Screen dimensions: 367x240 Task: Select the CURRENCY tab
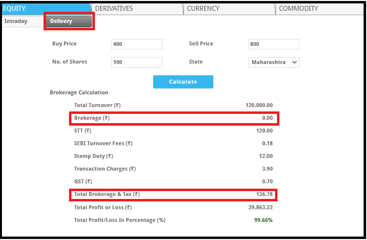pos(203,8)
